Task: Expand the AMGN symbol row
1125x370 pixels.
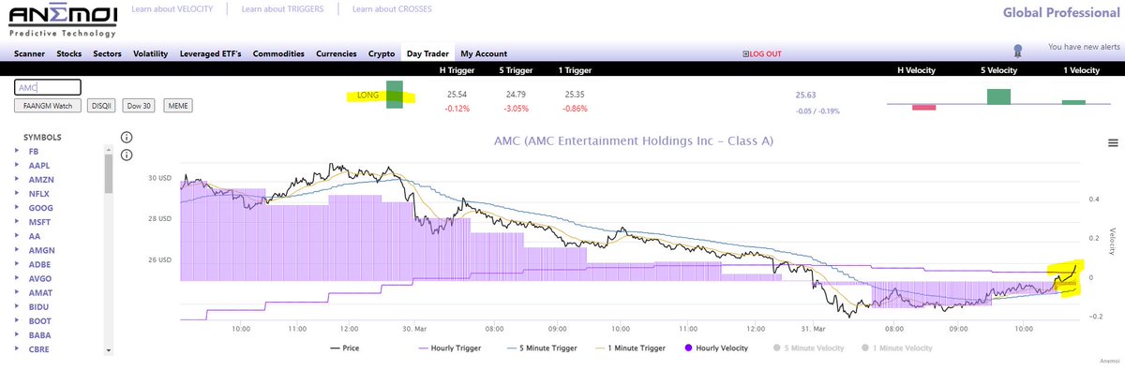Action: point(17,251)
